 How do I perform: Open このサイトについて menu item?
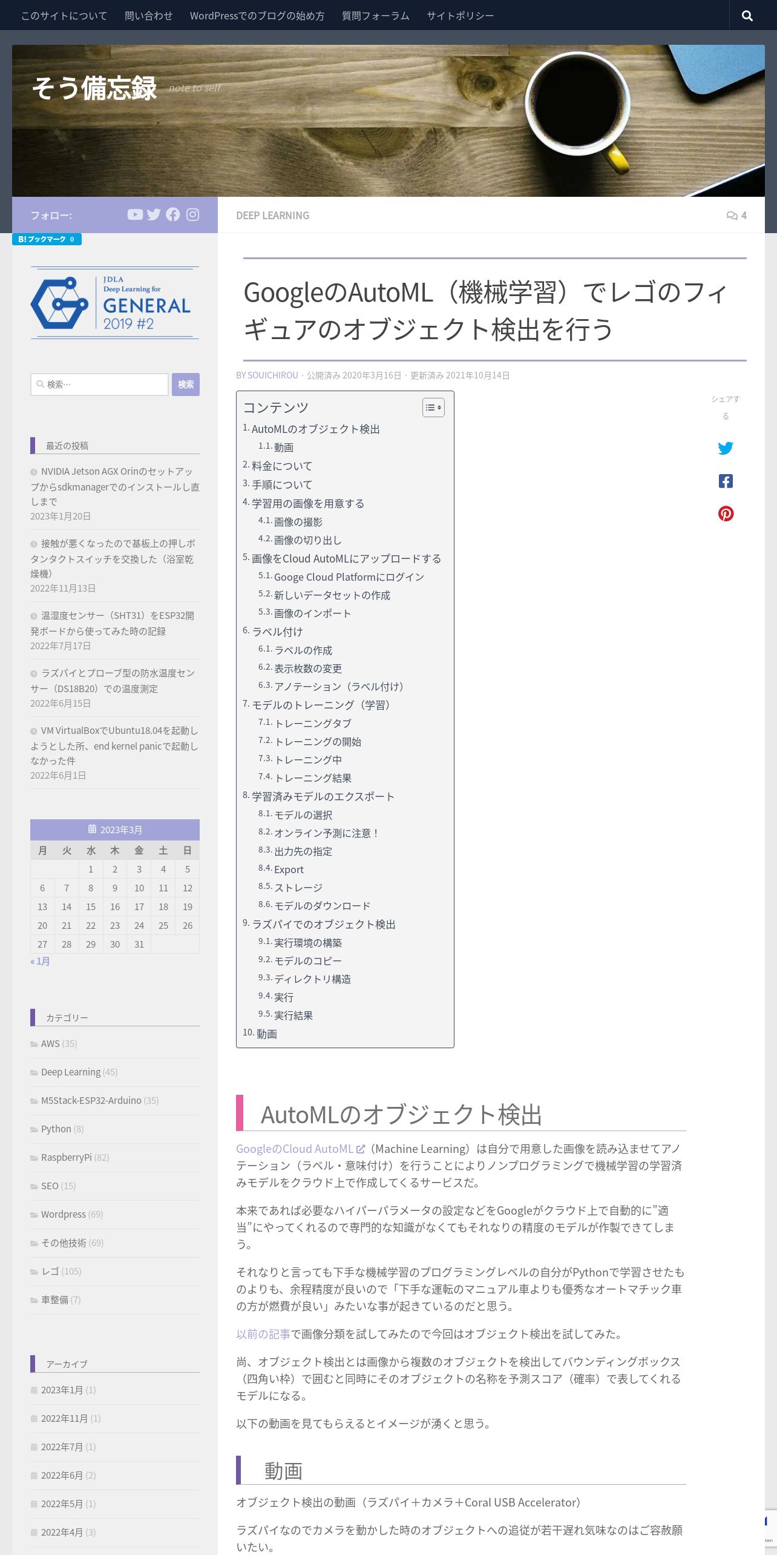64,16
